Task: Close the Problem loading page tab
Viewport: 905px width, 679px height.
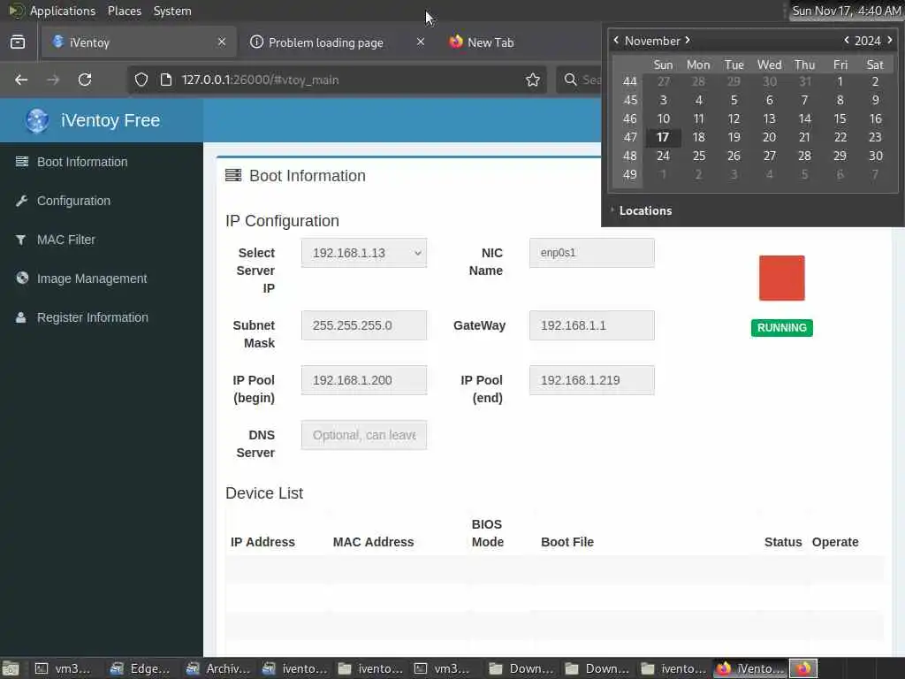Action: [x=421, y=42]
